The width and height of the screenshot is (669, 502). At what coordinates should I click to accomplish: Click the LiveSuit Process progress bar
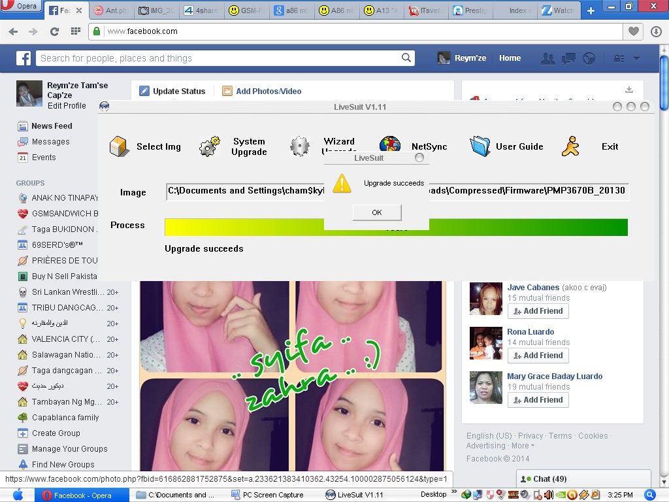(x=396, y=227)
